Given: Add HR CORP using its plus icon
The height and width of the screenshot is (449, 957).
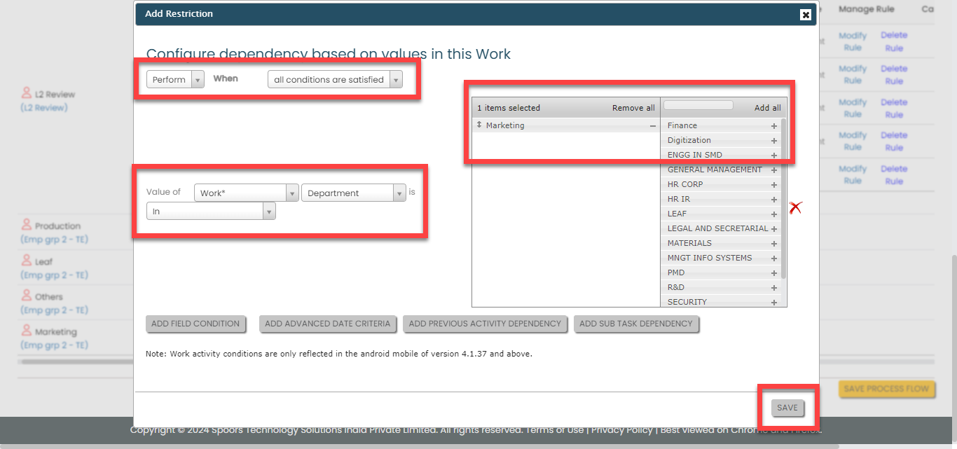Looking at the screenshot, I should tap(774, 185).
